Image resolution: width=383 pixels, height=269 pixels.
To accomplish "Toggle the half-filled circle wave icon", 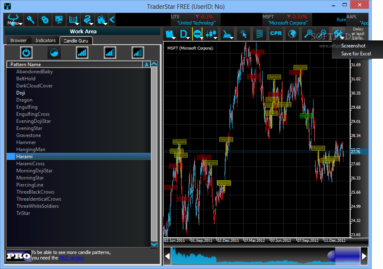I will pyautogui.click(x=54, y=52).
